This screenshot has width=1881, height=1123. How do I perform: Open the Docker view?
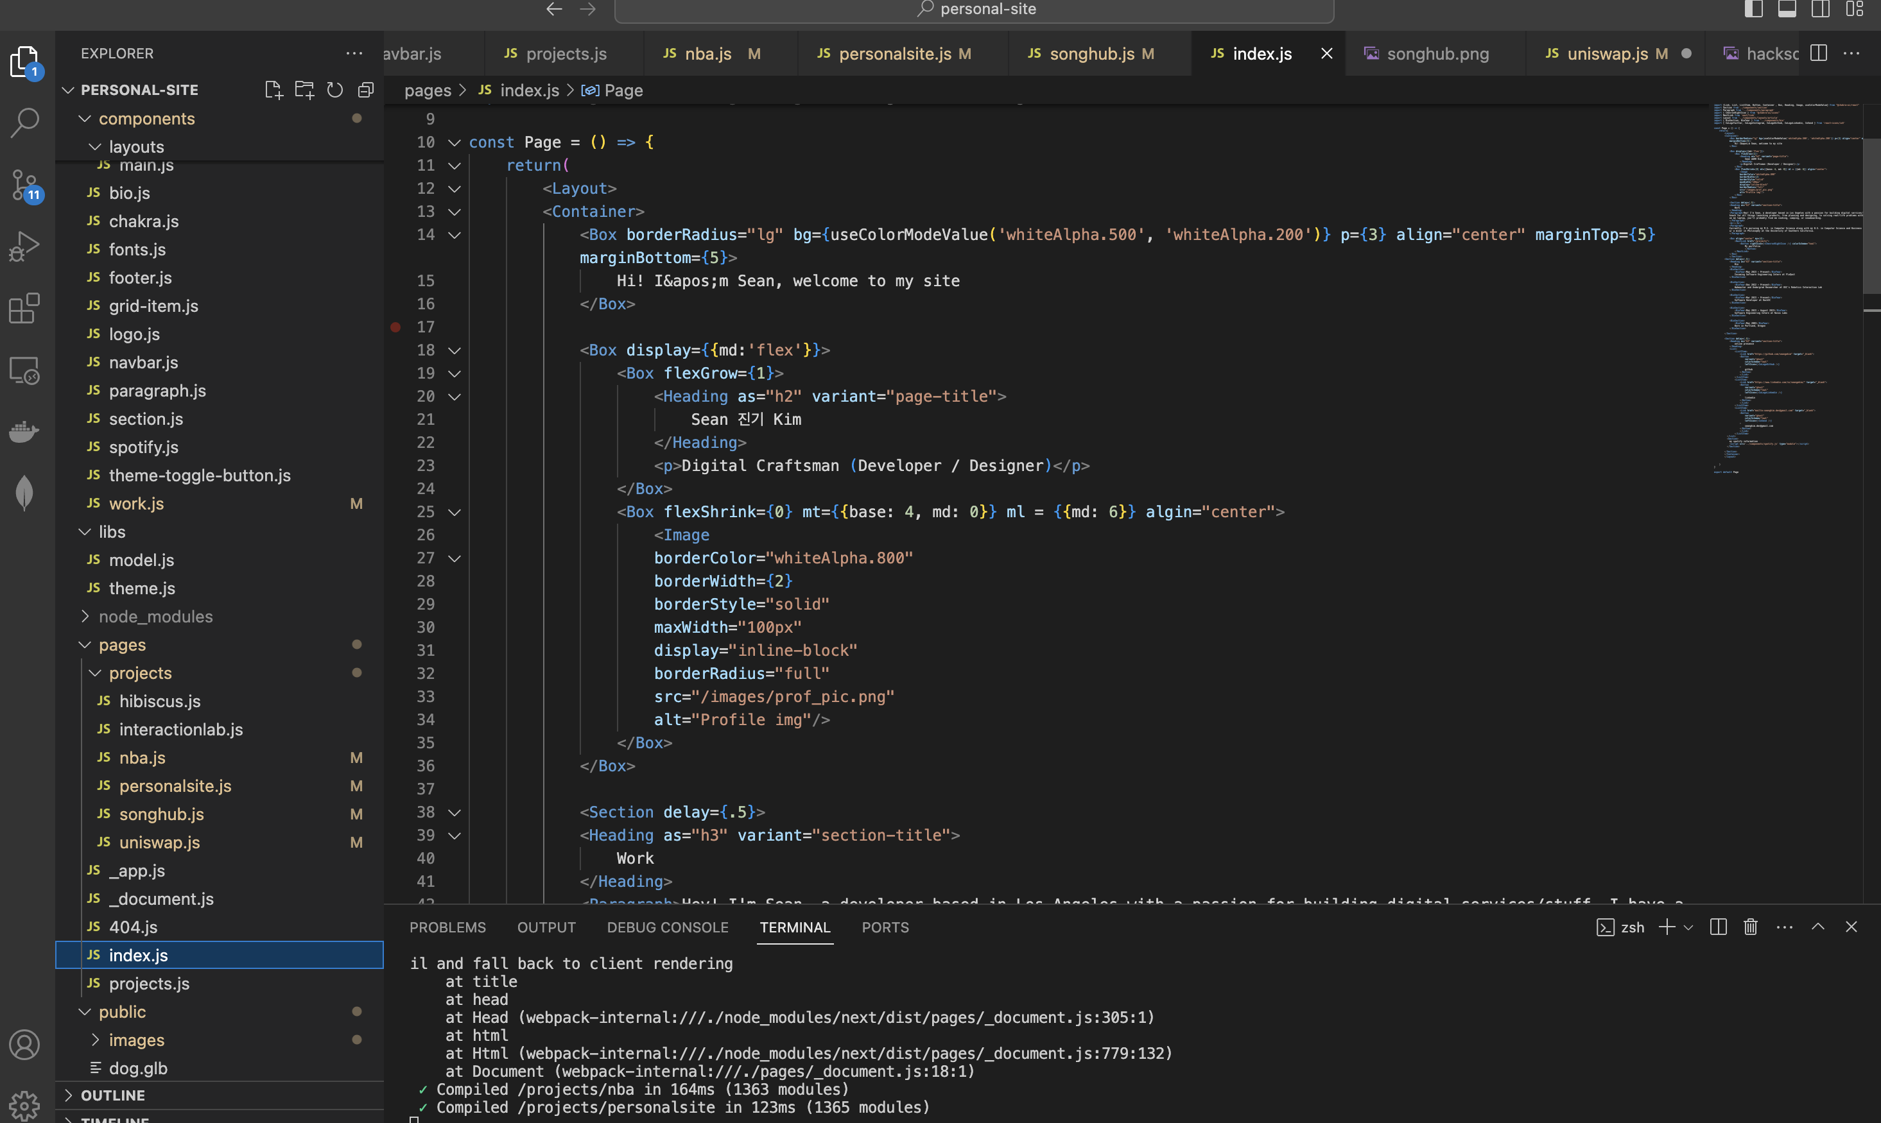[x=24, y=431]
